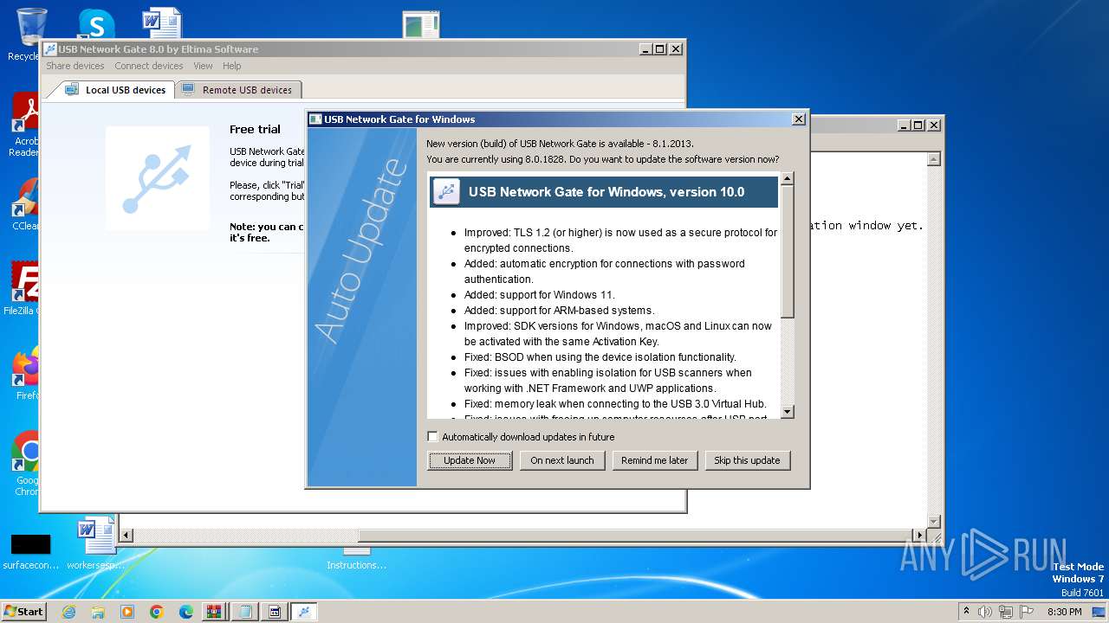Viewport: 1109px width, 623px height.
Task: Click the Acrobat Reader desktop icon
Action: pyautogui.click(x=26, y=125)
